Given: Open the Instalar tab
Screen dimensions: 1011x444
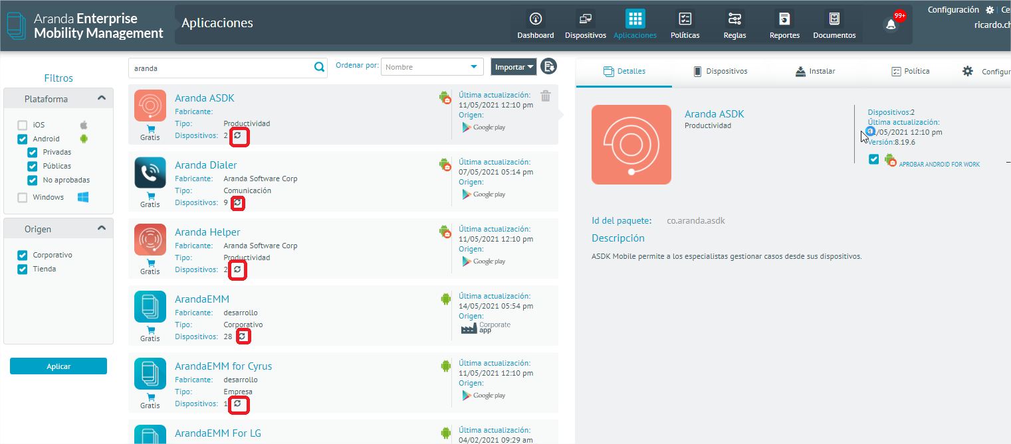Looking at the screenshot, I should [815, 71].
